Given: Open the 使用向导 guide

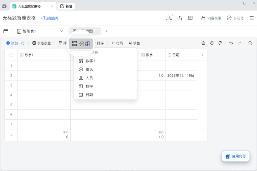Looking at the screenshot, I should click(x=236, y=156).
